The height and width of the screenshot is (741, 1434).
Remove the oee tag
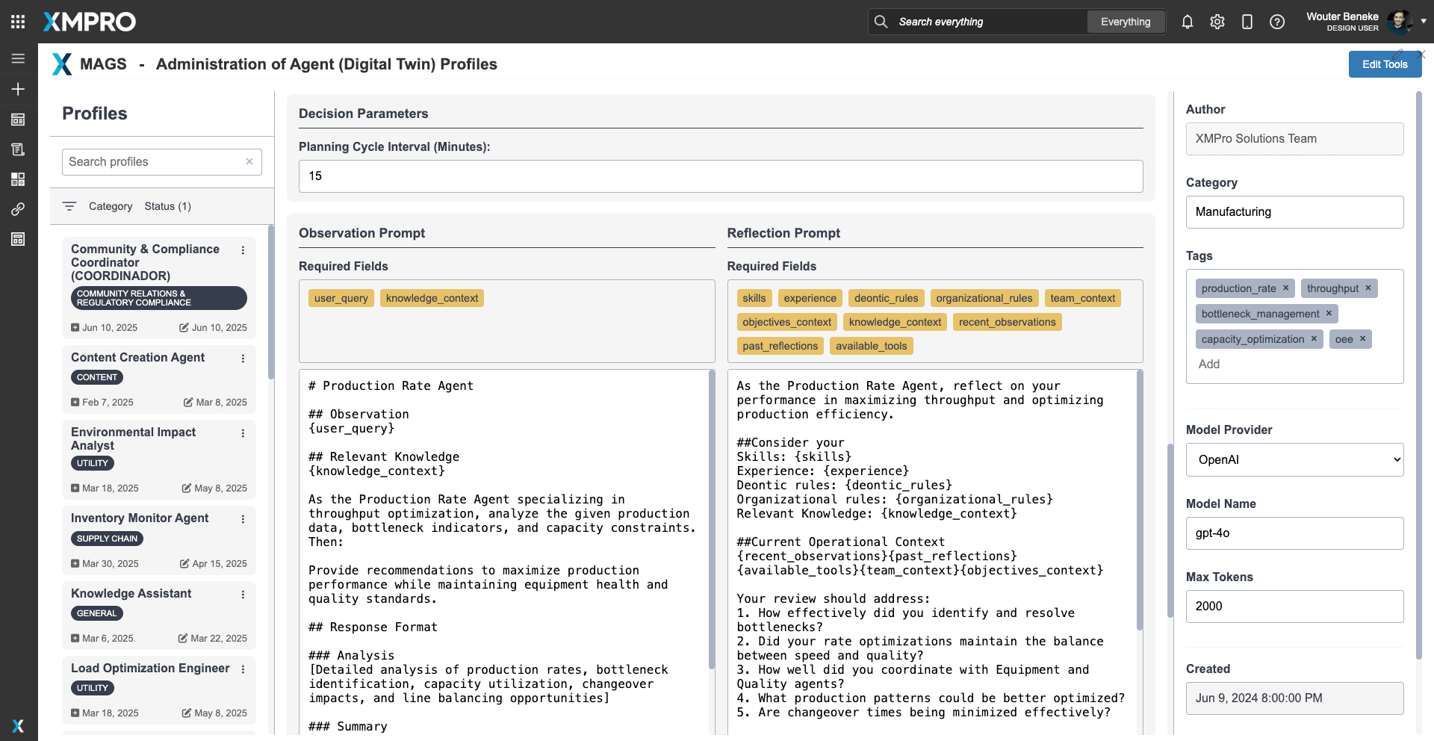(1362, 338)
